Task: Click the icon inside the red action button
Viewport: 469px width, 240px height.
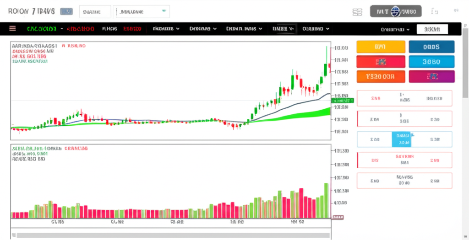Action: 380,62
